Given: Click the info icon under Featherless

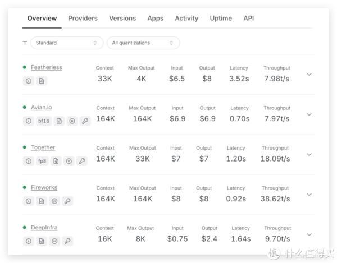Looking at the screenshot, I should click(x=29, y=81).
